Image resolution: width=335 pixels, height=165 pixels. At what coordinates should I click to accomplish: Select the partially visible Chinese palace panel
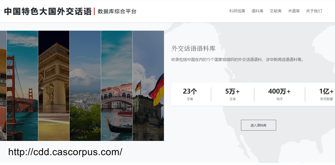3,86
